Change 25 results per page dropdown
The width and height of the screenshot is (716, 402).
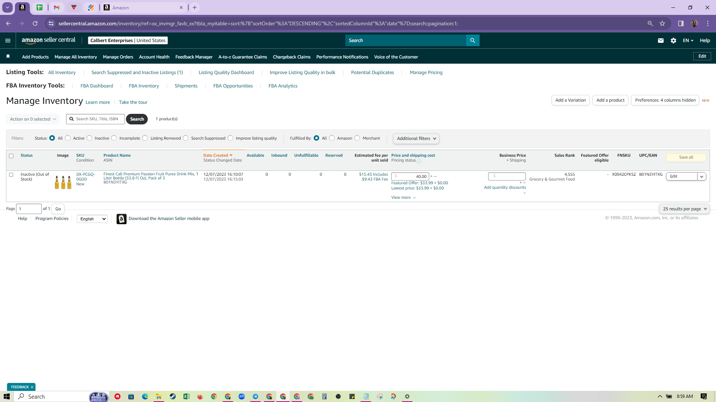pos(684,209)
